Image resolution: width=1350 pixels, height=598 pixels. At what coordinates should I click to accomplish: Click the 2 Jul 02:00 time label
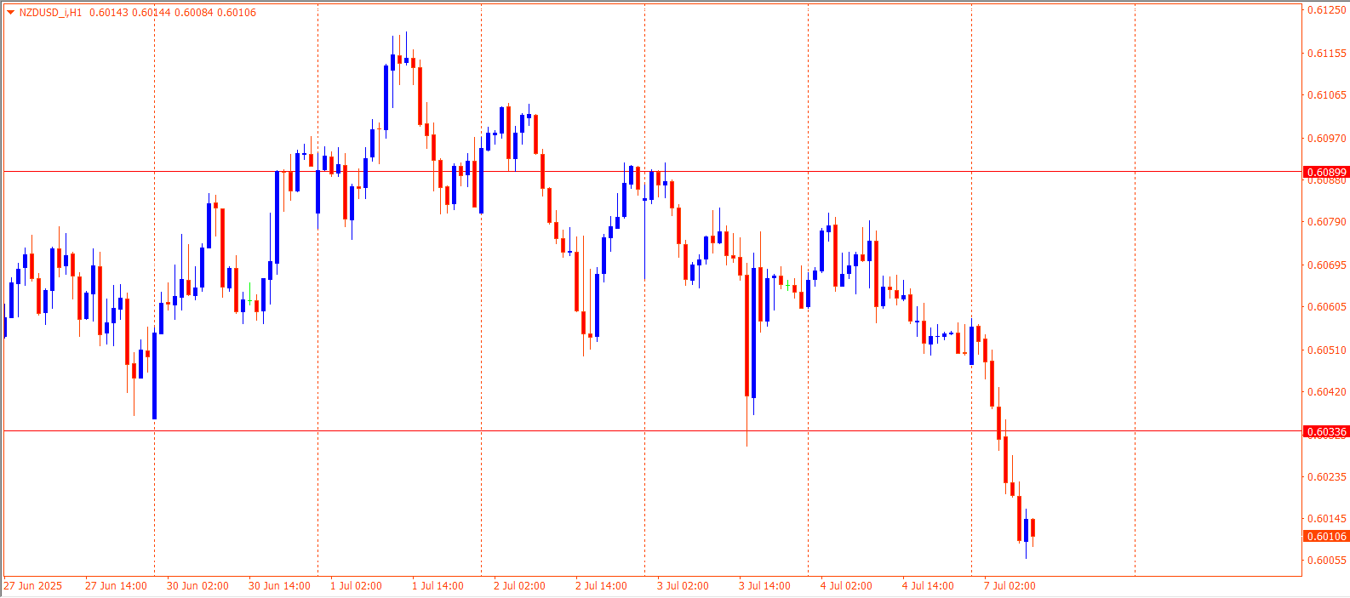[519, 586]
